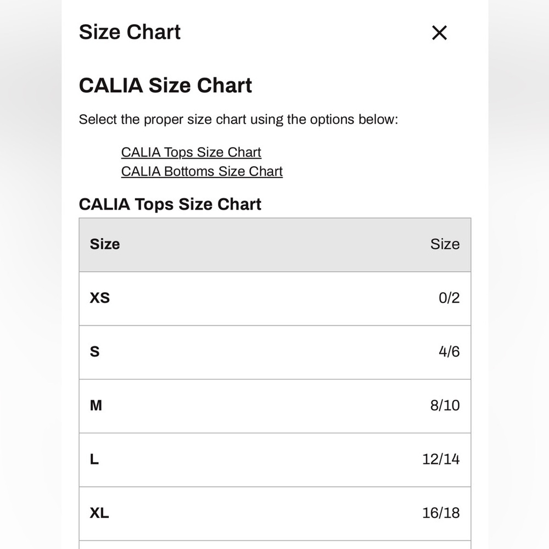Click the 8/10 size value
The image size is (549, 549).
tap(445, 406)
